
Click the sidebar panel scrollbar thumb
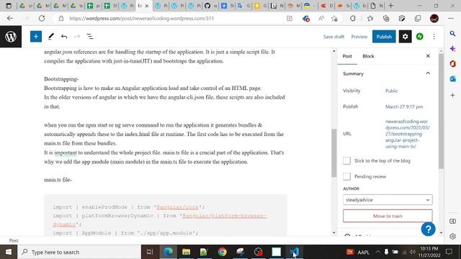pyautogui.click(x=441, y=111)
